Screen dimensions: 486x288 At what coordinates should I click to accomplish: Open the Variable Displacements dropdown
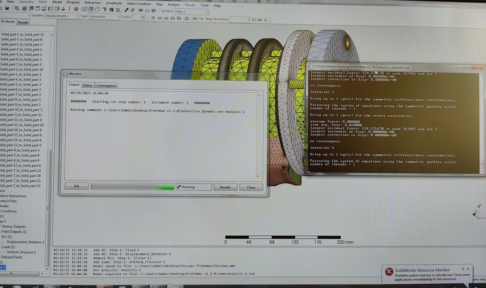click(62, 16)
